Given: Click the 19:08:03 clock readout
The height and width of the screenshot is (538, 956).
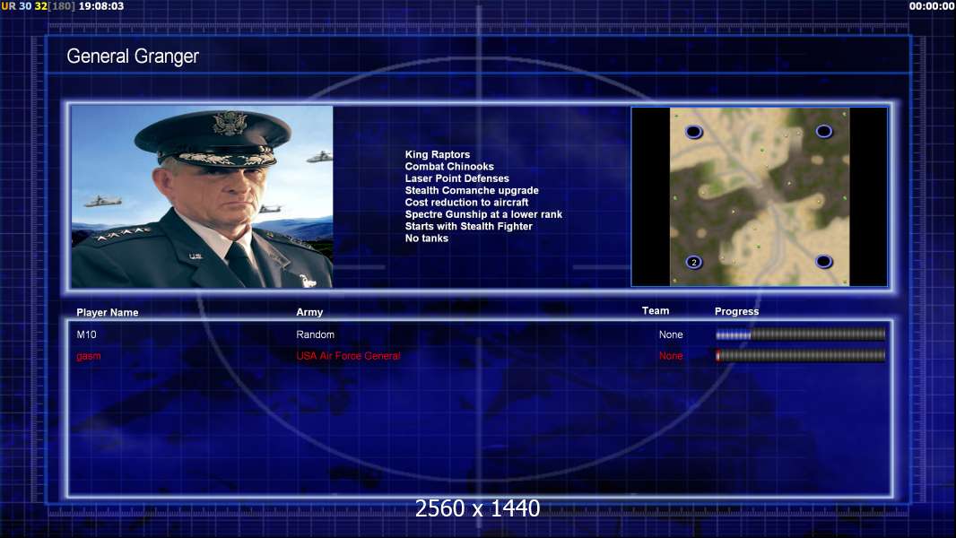Looking at the screenshot, I should pos(101,6).
